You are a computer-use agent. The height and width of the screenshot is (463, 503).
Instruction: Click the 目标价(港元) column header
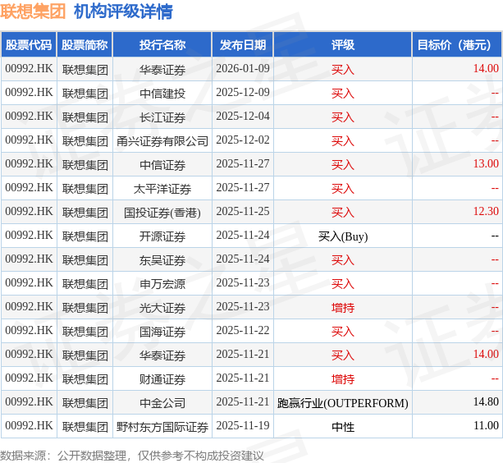point(457,44)
